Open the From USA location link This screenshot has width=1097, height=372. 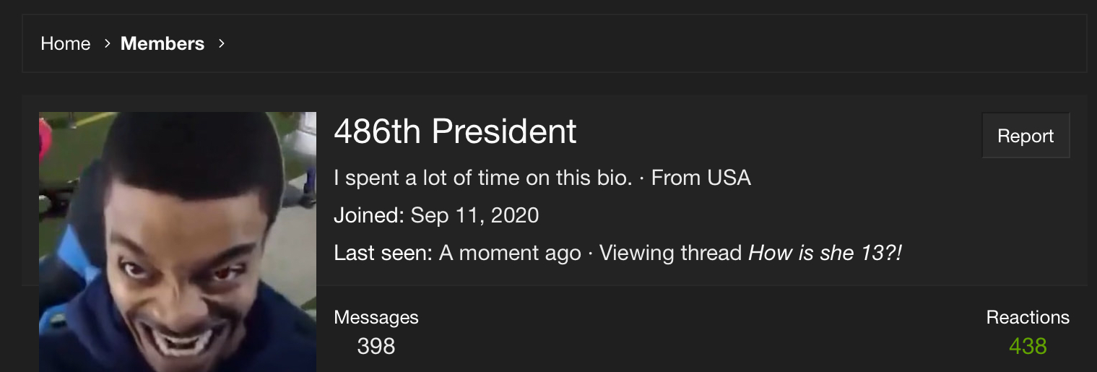(x=701, y=178)
